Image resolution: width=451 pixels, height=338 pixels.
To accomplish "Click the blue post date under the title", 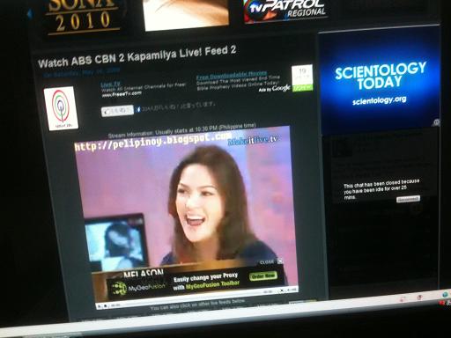I will click(82, 72).
